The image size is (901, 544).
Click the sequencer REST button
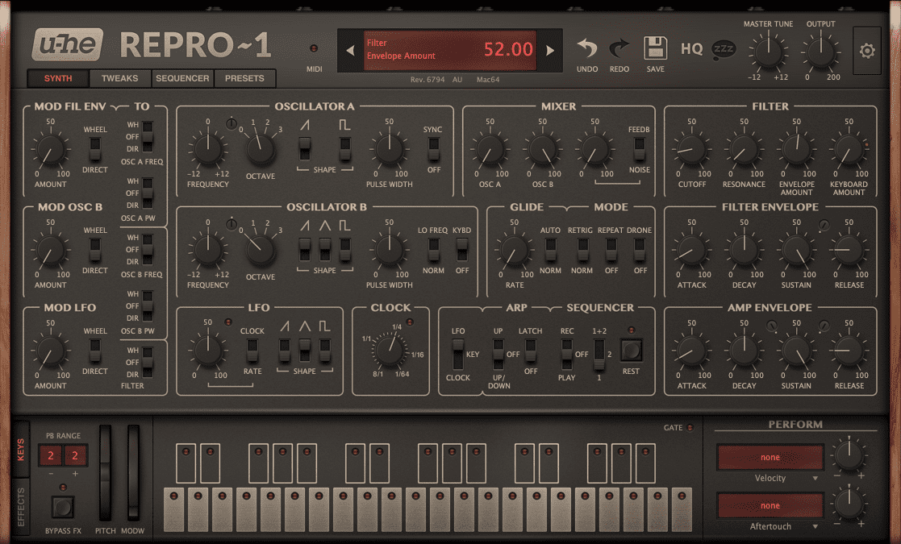click(631, 350)
